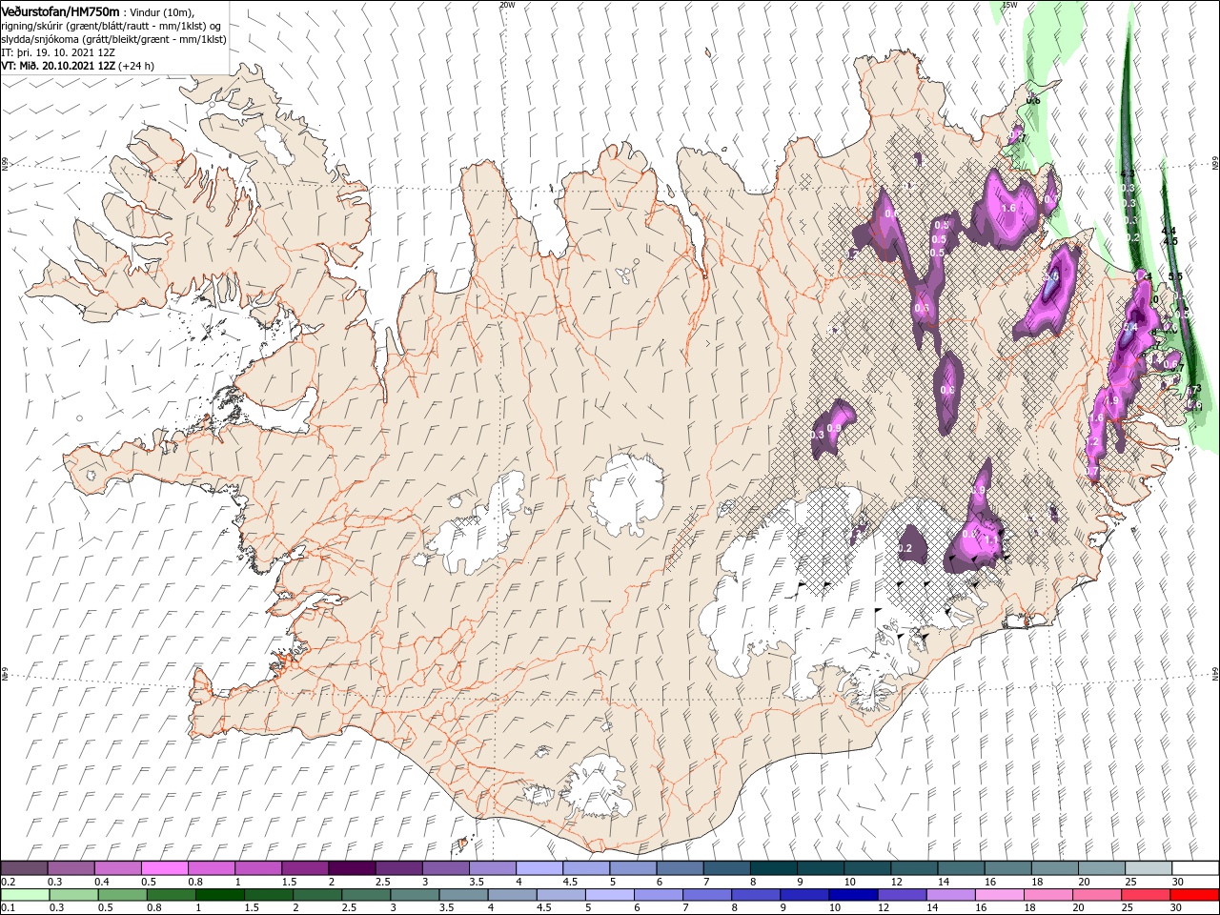This screenshot has width=1220, height=915.
Task: Select the palest green 0.1 swatch in the rain legend
Action: [24, 895]
